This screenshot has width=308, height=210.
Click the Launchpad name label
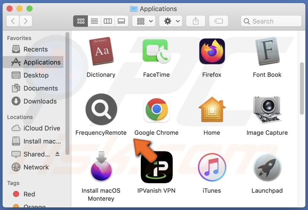[x=267, y=191]
